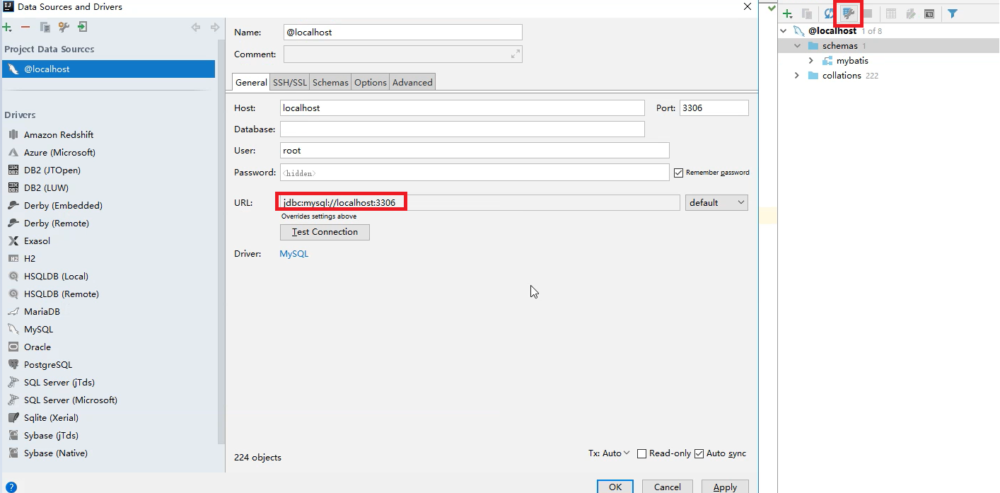
Task: Open Data Source Properties wrench icon in Database panel
Action: 849,13
